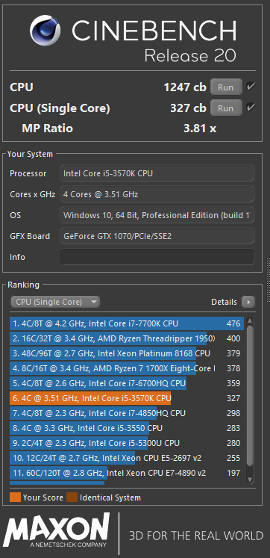Select the Xeon E7-4890 v2 ranking entry
This screenshot has height=558, width=270.
pyautogui.click(x=127, y=473)
